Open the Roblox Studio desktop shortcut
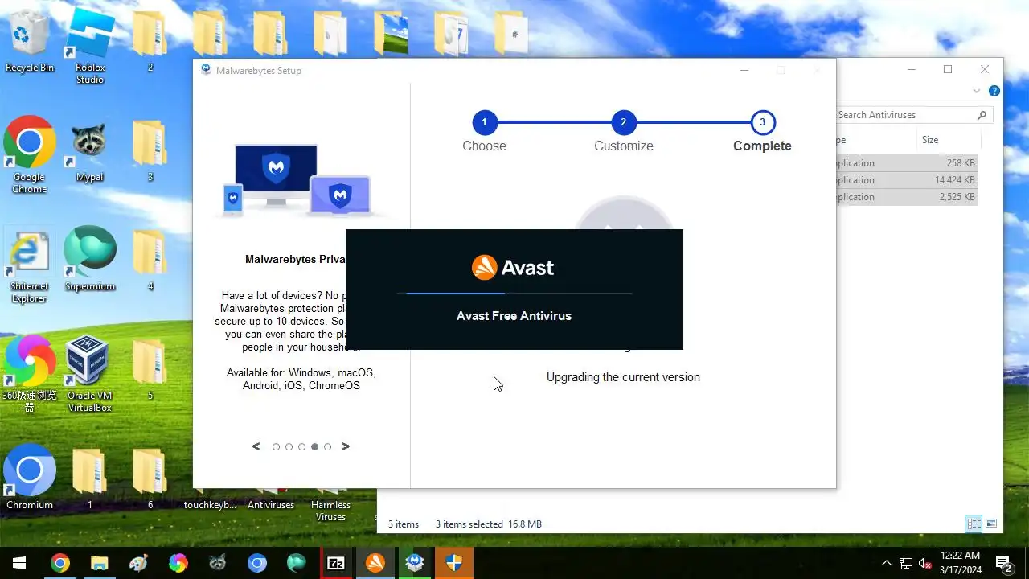1029x579 pixels. (x=90, y=45)
